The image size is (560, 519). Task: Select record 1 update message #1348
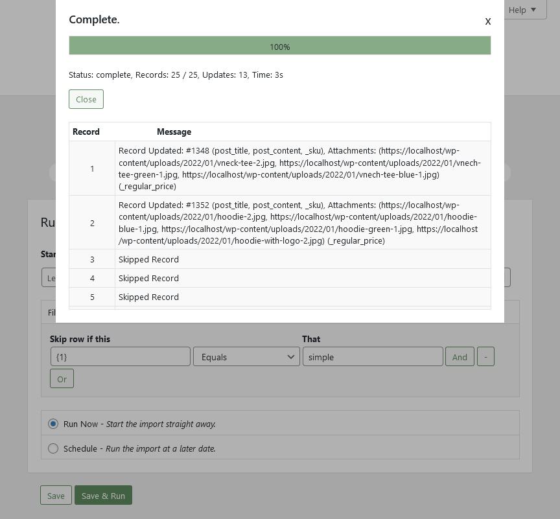[299, 168]
